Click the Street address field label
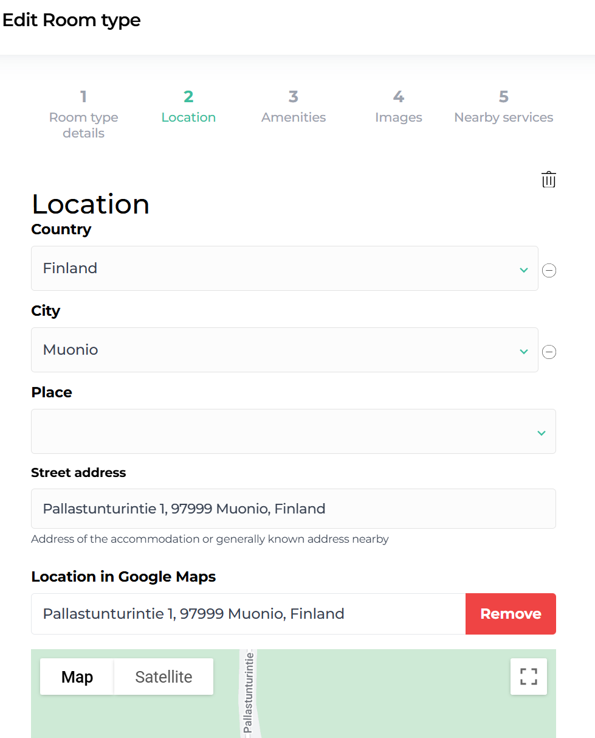The image size is (595, 738). click(x=78, y=473)
